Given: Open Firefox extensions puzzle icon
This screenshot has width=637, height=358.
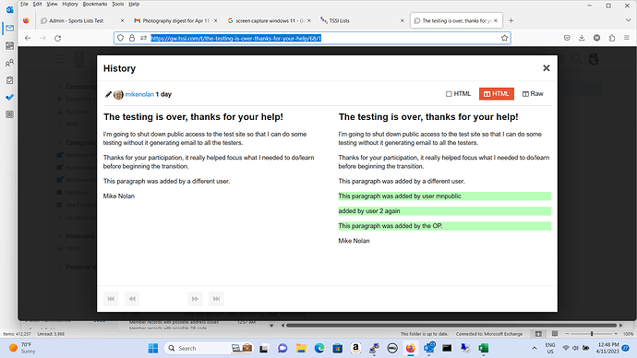Looking at the screenshot, I should coord(612,38).
